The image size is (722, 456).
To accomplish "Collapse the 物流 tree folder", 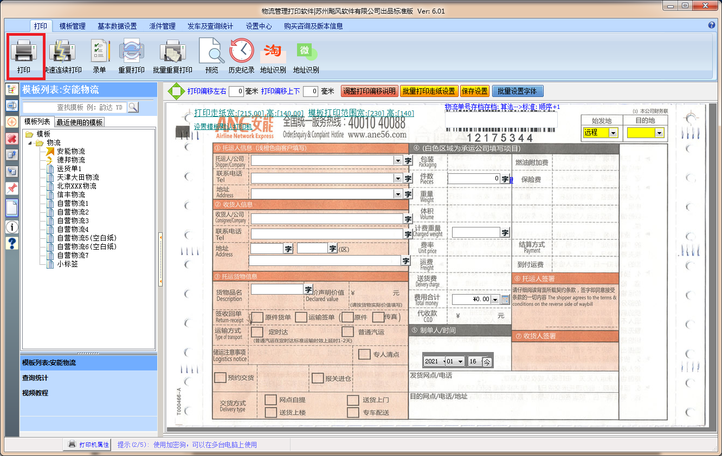I will tap(29, 142).
